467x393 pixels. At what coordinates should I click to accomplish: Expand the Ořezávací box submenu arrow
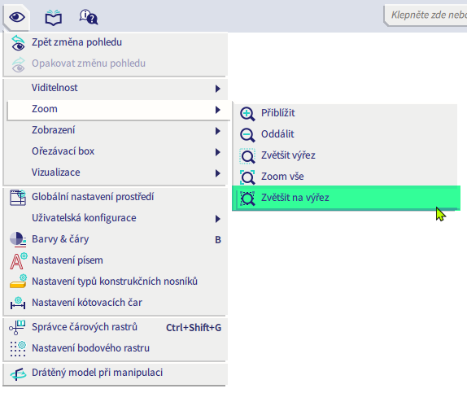(218, 152)
